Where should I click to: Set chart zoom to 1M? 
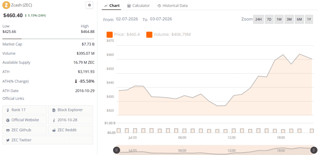(279, 20)
